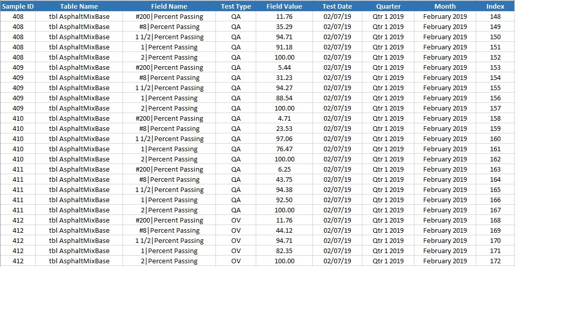Image resolution: width=588 pixels, height=330 pixels.
Task: Select the Test Type cell OV in row 168
Action: point(236,221)
